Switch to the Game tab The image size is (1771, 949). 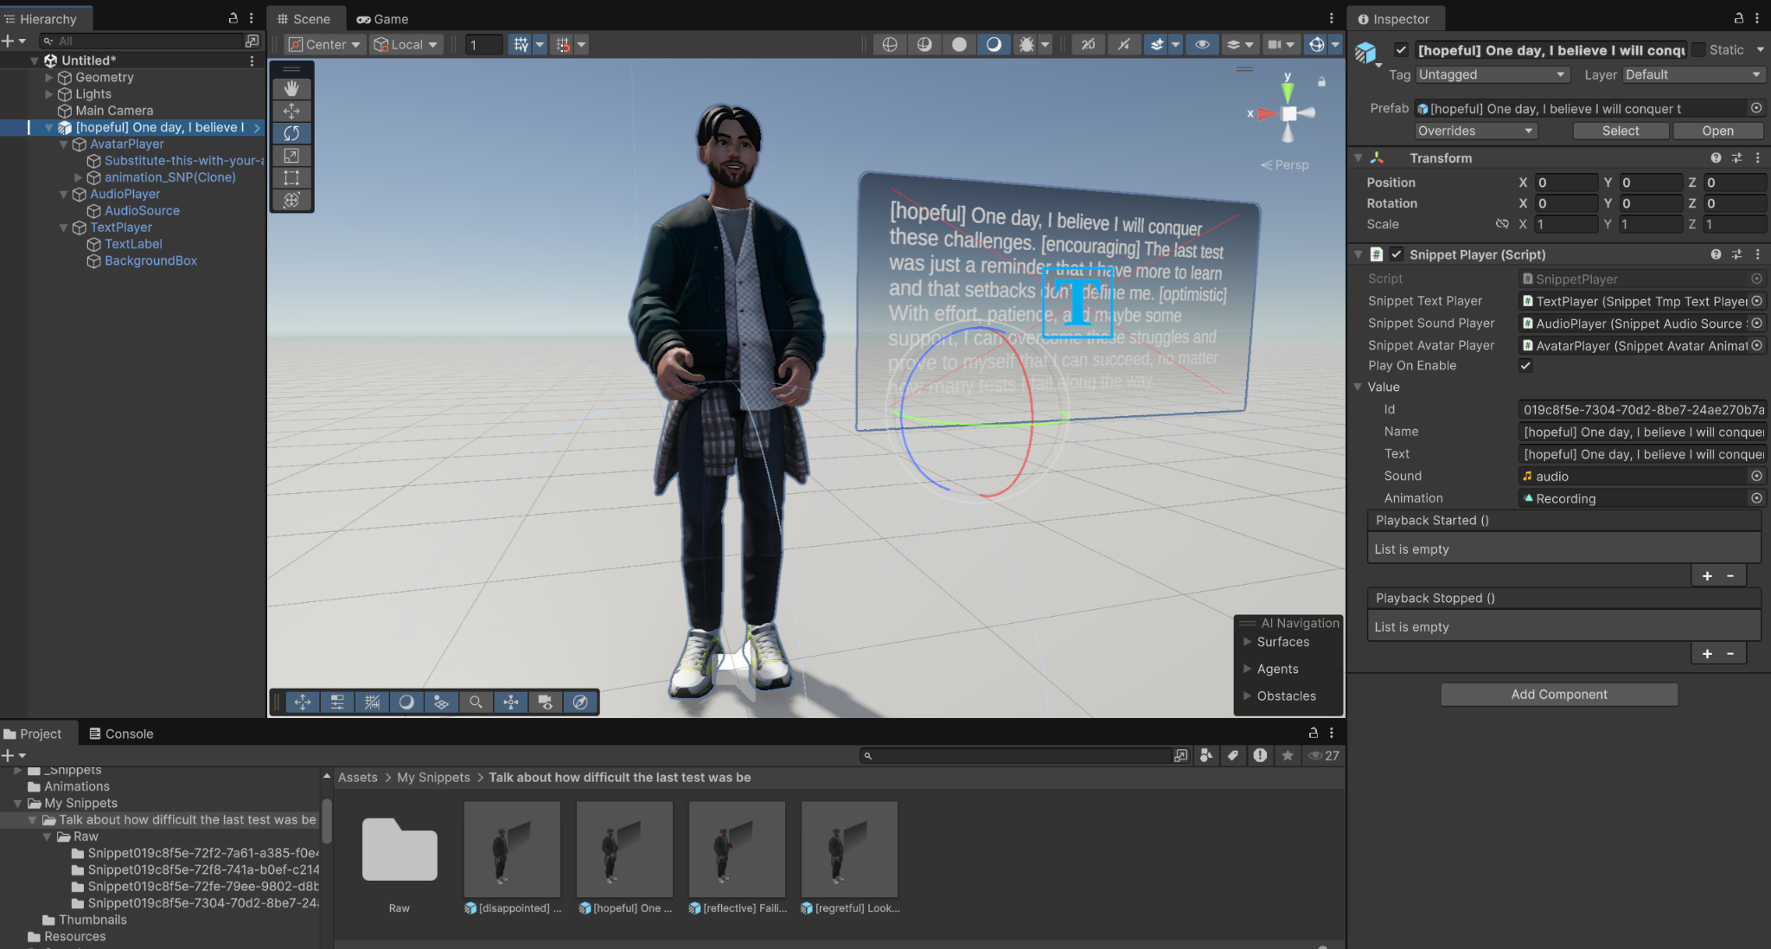click(382, 18)
